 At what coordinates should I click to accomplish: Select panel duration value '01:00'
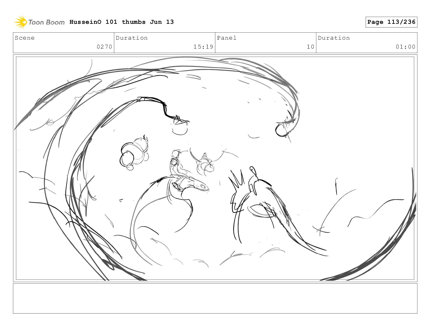point(405,47)
